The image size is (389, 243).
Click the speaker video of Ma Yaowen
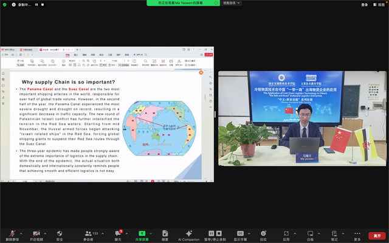302,118
